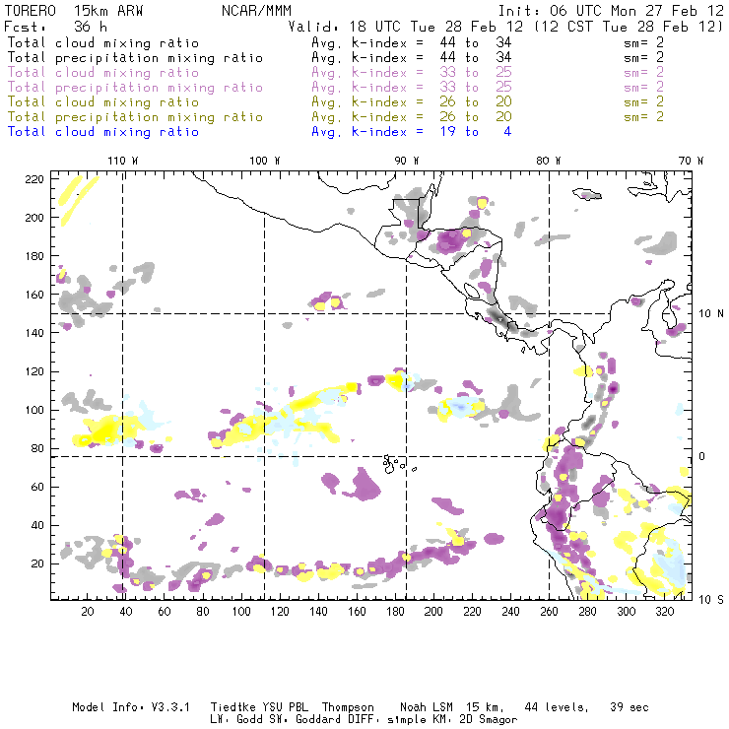Click black 'Total cloud mixing ratio' legend line
The image size is (729, 729).
click(x=103, y=42)
